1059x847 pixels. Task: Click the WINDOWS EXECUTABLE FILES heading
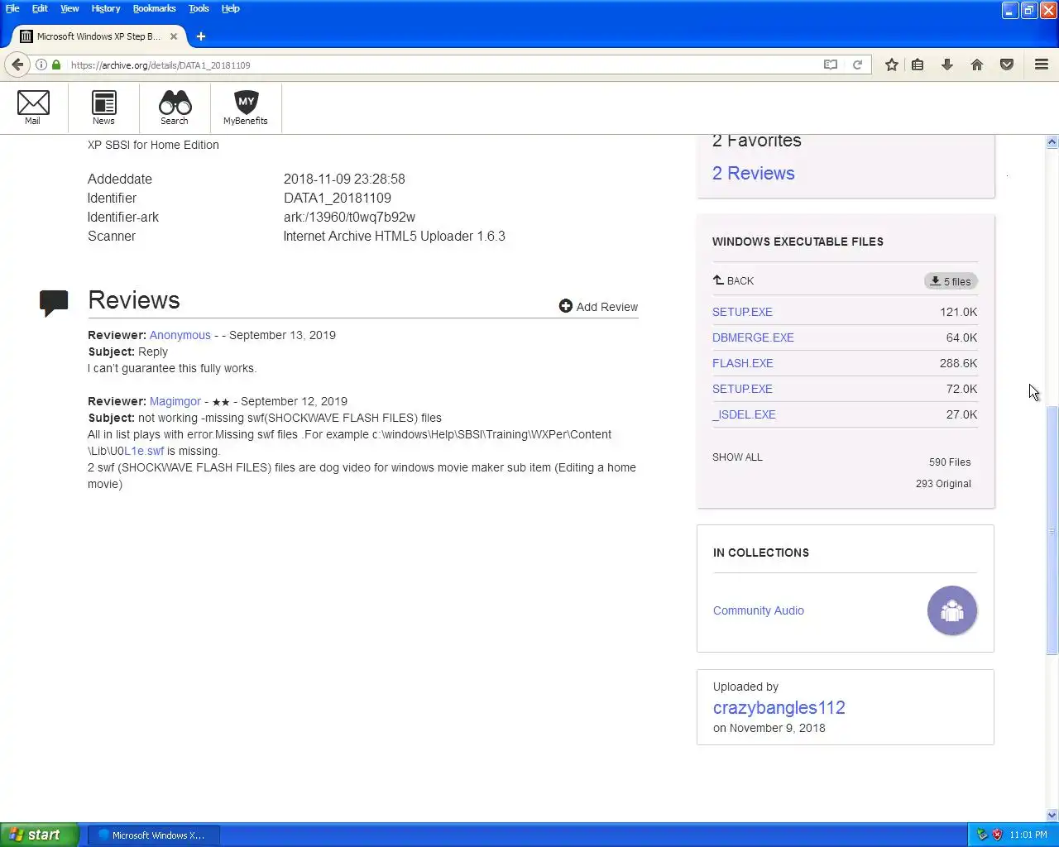point(798,242)
